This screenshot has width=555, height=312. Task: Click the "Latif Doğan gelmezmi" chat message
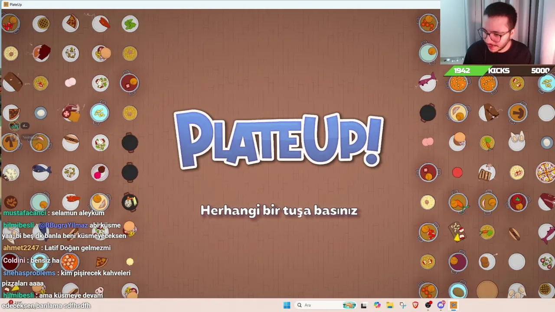(x=77, y=248)
